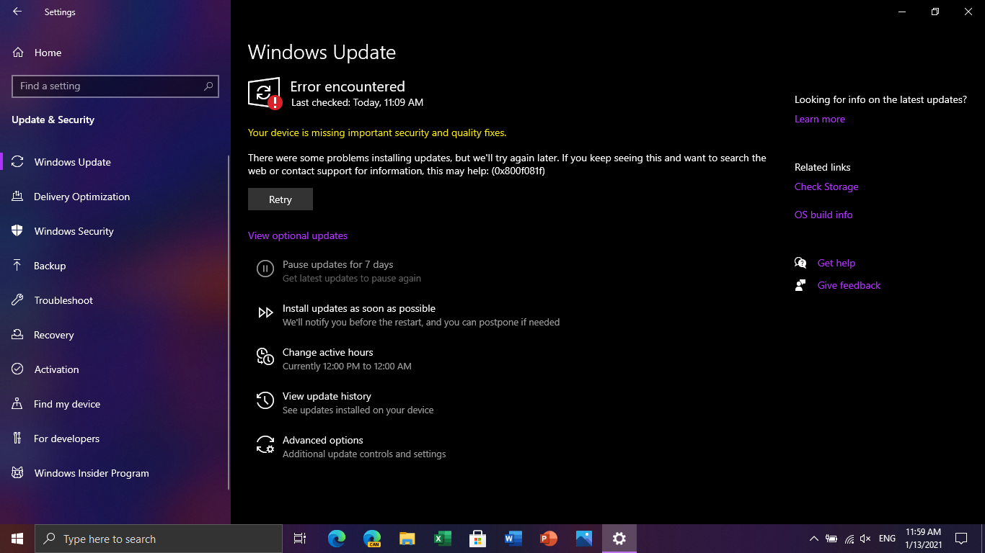Click the Learn more link
The image size is (985, 553).
pos(820,119)
